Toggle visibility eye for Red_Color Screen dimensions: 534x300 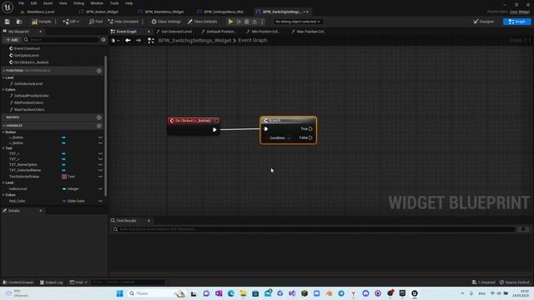pyautogui.click(x=100, y=201)
